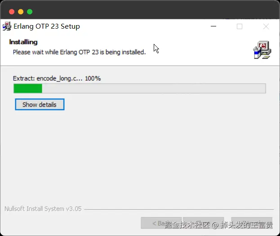
Task: Click the empty grey part of the progress bar
Action: (154, 89)
